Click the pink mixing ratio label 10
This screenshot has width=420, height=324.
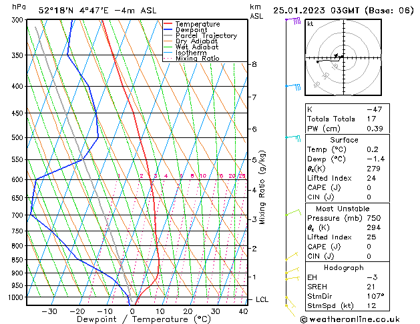pyautogui.click(x=203, y=176)
